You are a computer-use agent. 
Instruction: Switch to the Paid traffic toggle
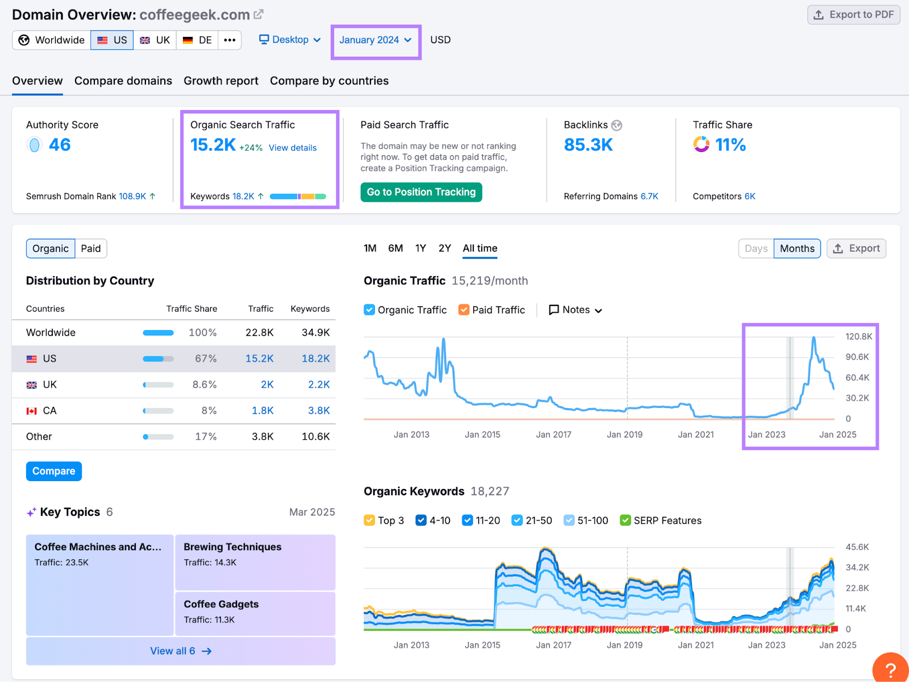tap(91, 248)
